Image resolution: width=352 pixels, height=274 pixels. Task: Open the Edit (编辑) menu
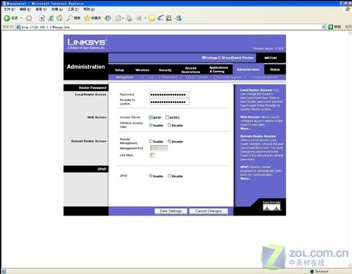point(25,9)
